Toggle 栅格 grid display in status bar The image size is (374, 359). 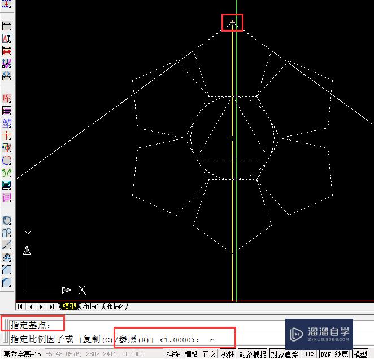[192, 354]
